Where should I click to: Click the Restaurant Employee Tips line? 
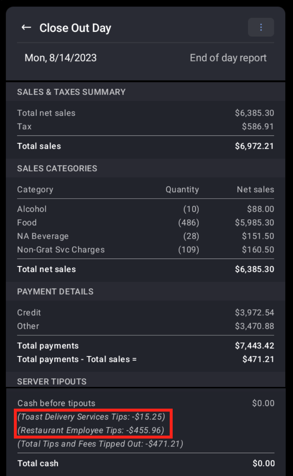coord(91,430)
